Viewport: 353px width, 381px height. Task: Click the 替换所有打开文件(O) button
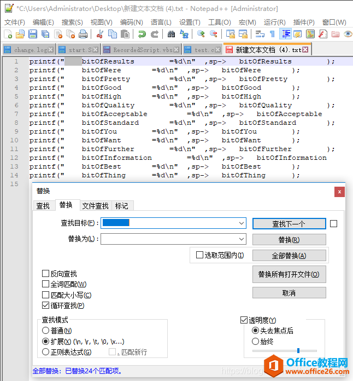click(x=289, y=274)
